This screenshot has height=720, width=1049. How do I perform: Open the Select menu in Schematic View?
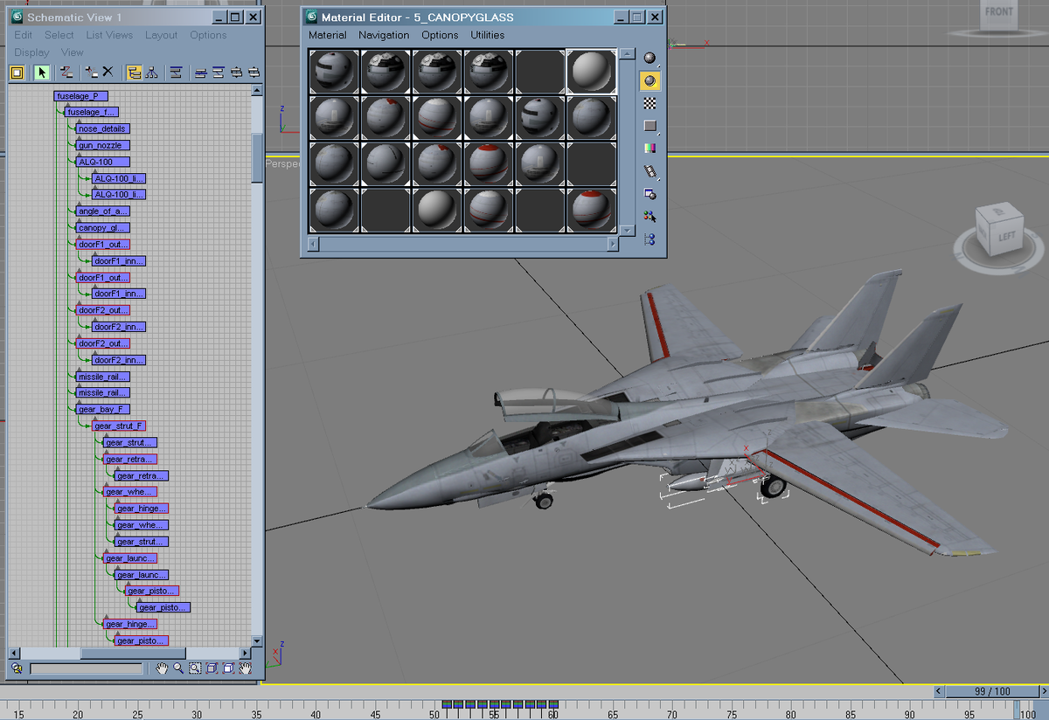(x=59, y=35)
